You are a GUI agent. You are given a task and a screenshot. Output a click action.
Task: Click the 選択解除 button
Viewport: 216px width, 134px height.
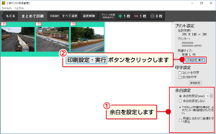pyautogui.click(x=89, y=16)
